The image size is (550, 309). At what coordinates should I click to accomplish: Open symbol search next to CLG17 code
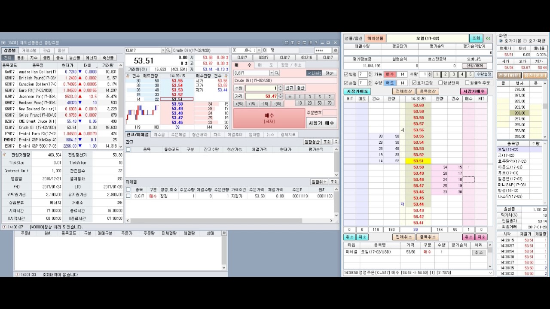coord(168,51)
